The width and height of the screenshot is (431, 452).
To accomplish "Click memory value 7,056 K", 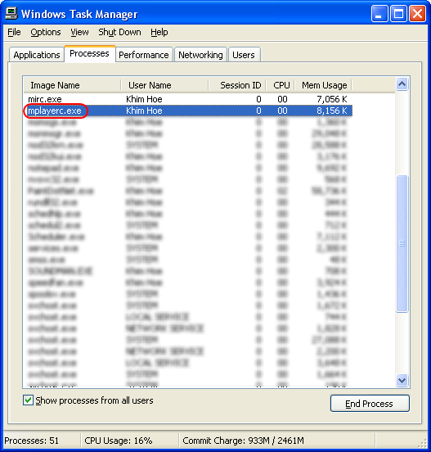I will 332,99.
